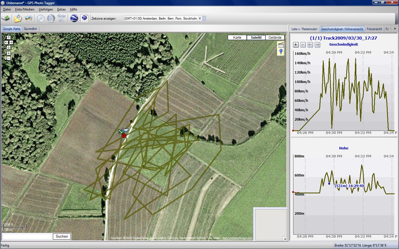Screen dimensions: 399x249
Task: Zoom in the speed chart with plus
Action: (296, 45)
